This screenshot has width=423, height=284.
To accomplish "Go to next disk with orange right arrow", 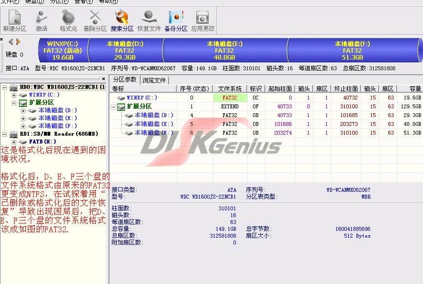I will click(18, 41).
